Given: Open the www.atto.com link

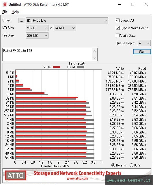Looking at the screenshot, I should pyautogui.click(x=77, y=178).
